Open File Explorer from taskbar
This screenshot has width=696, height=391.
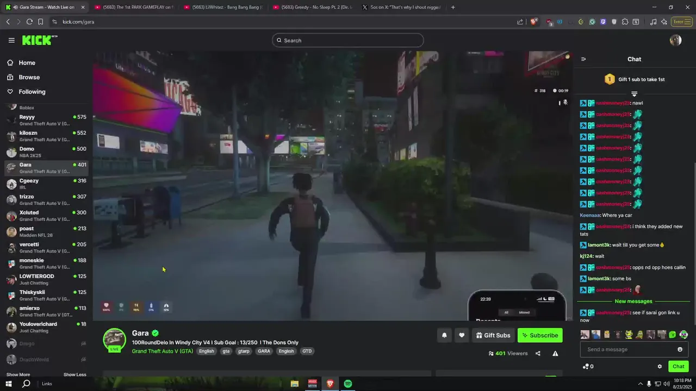click(x=294, y=384)
